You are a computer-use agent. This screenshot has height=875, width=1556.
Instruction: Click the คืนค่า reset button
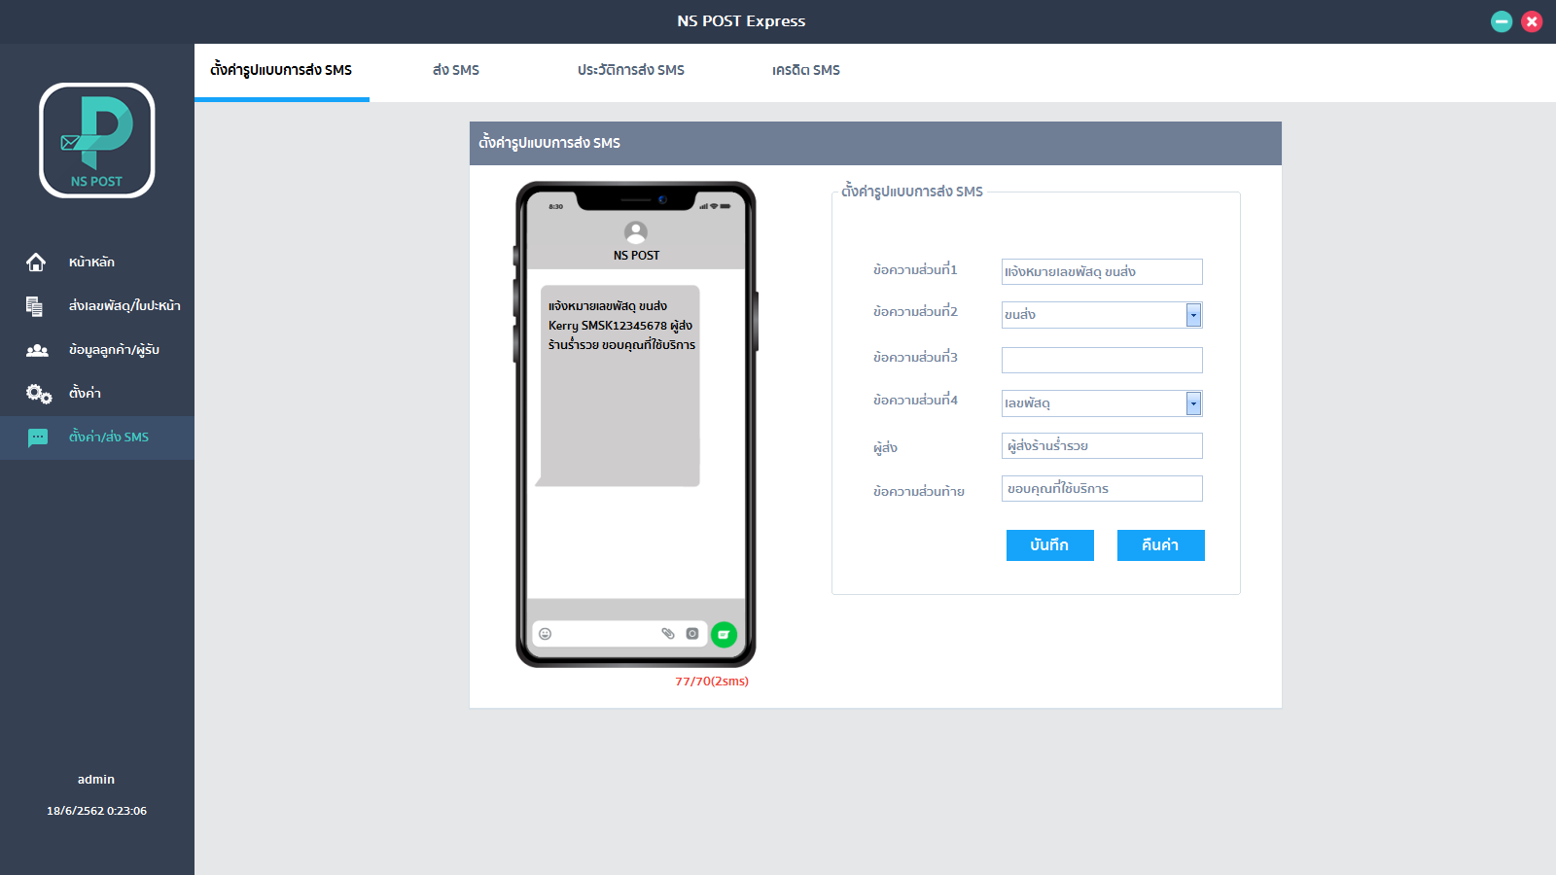point(1161,545)
